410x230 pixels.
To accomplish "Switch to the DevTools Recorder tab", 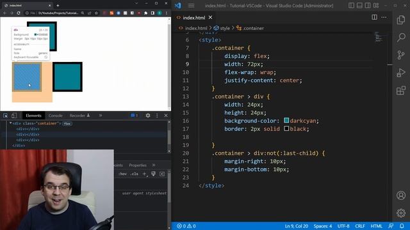I will tap(79, 115).
